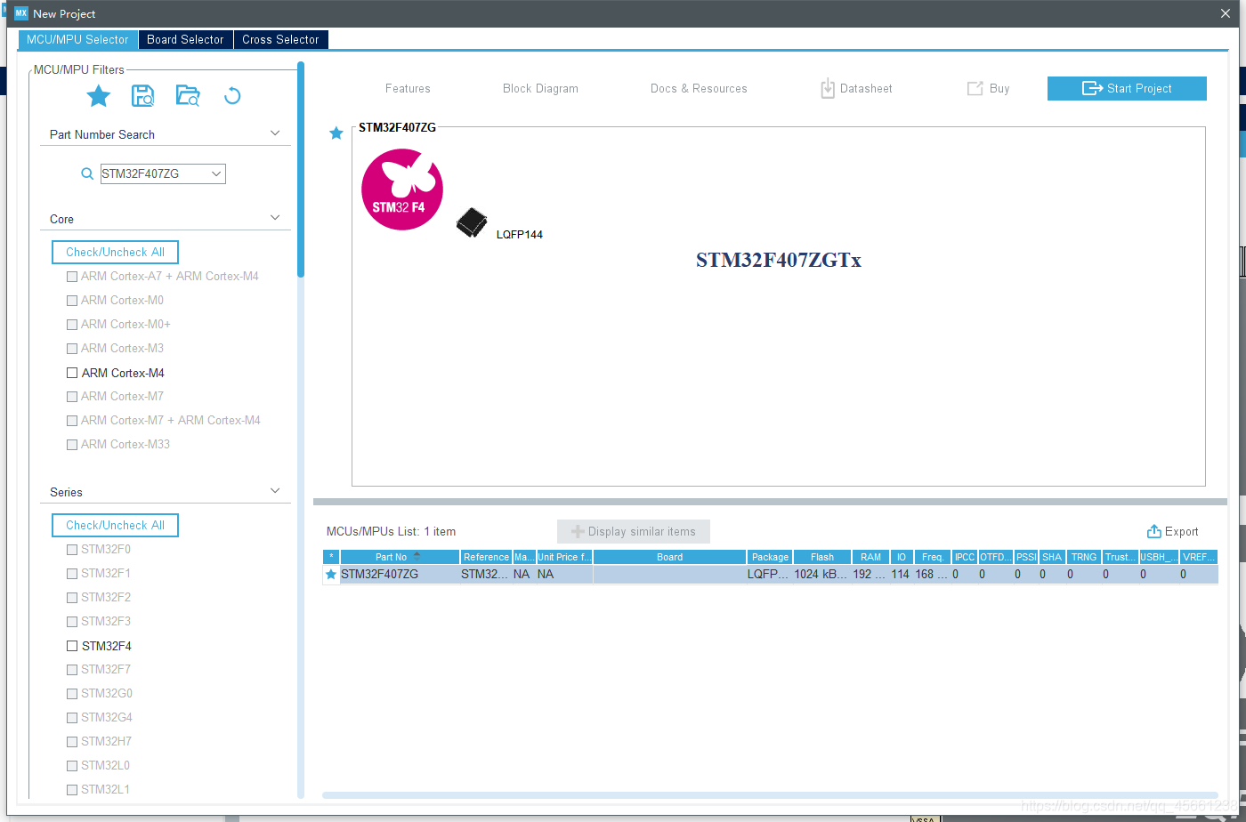Screen dimensions: 1246x822
Task: Sort by the Reference column header
Action: (486, 557)
